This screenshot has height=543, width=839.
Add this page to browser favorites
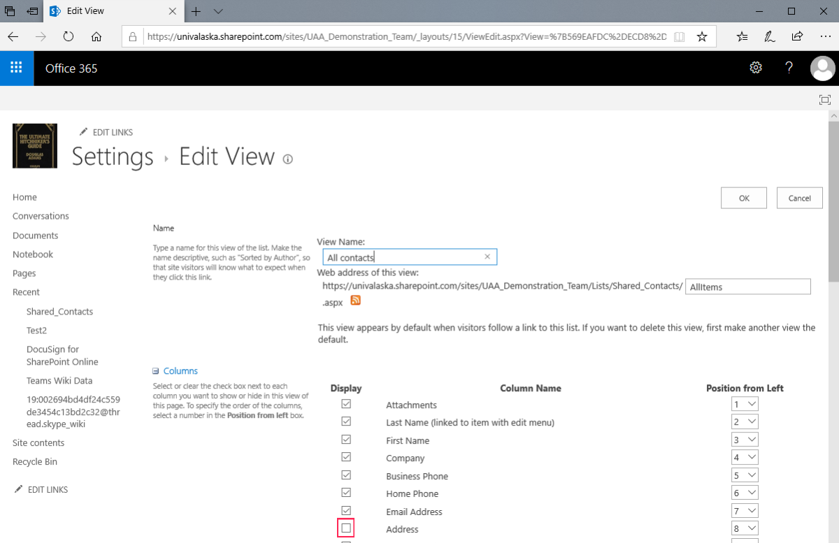coord(702,36)
